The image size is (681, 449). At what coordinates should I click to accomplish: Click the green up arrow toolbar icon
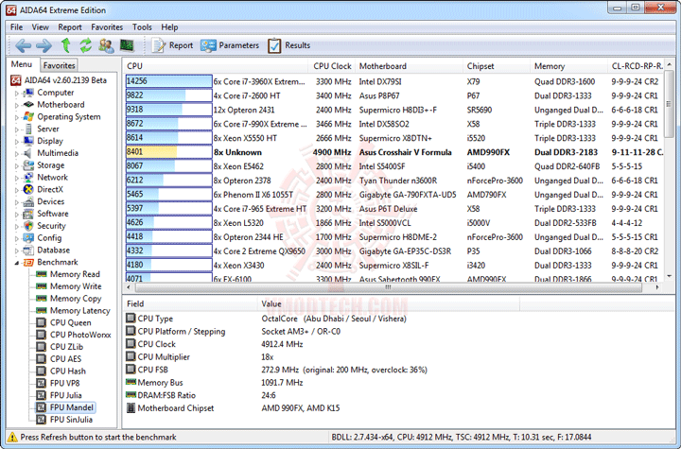click(65, 45)
